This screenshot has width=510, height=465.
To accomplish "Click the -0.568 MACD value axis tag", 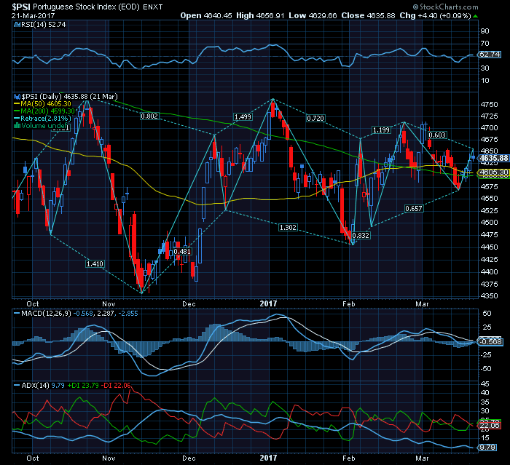I will pos(492,341).
